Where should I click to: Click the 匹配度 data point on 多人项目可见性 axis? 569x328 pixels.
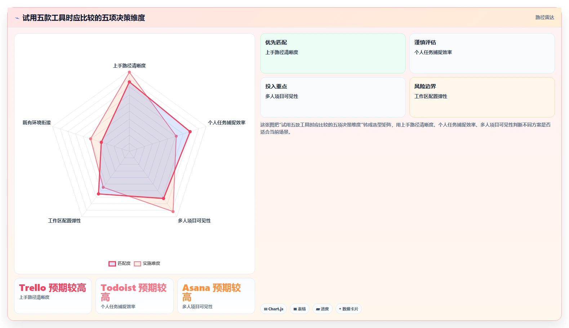(x=164, y=199)
